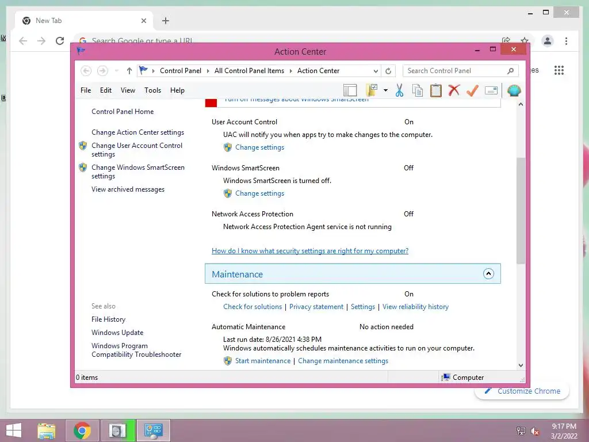Viewport: 589px width, 442px height.
Task: Open the Edit menu
Action: pos(106,90)
